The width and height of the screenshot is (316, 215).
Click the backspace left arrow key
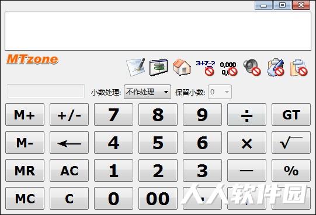point(69,142)
